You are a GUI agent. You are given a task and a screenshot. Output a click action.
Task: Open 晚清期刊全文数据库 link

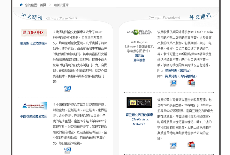tap(34, 43)
